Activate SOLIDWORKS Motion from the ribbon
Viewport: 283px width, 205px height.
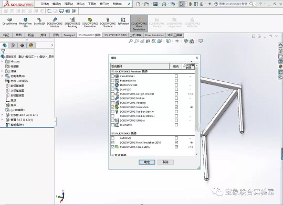point(55,23)
